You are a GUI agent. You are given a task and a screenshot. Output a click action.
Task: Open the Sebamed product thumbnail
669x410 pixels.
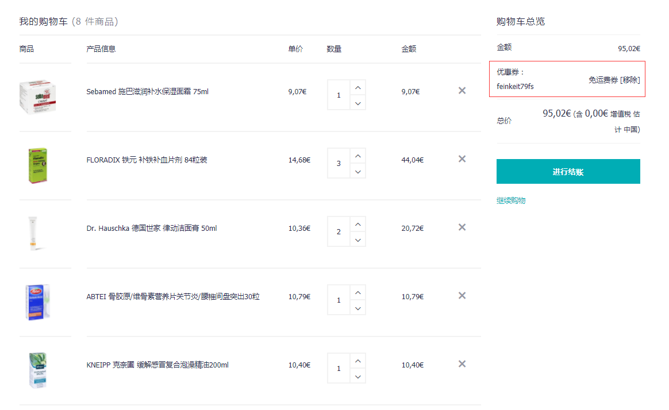point(37,96)
